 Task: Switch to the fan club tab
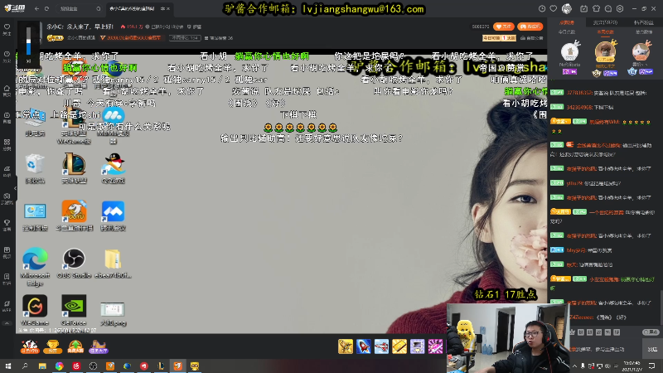[643, 22]
